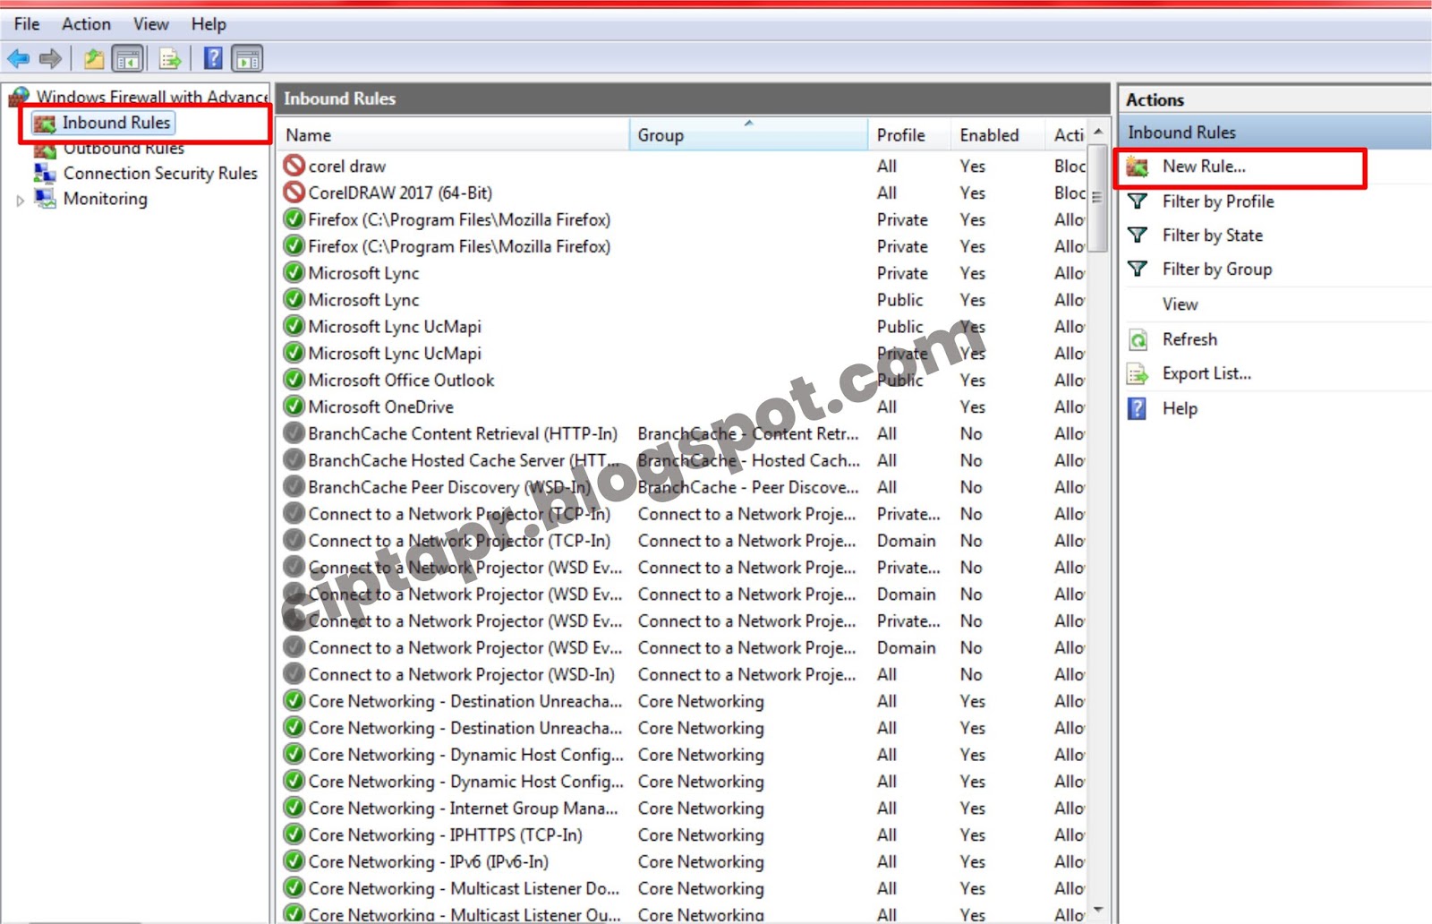
Task: Click the funnel icon beside Filter by Group
Action: (1138, 269)
